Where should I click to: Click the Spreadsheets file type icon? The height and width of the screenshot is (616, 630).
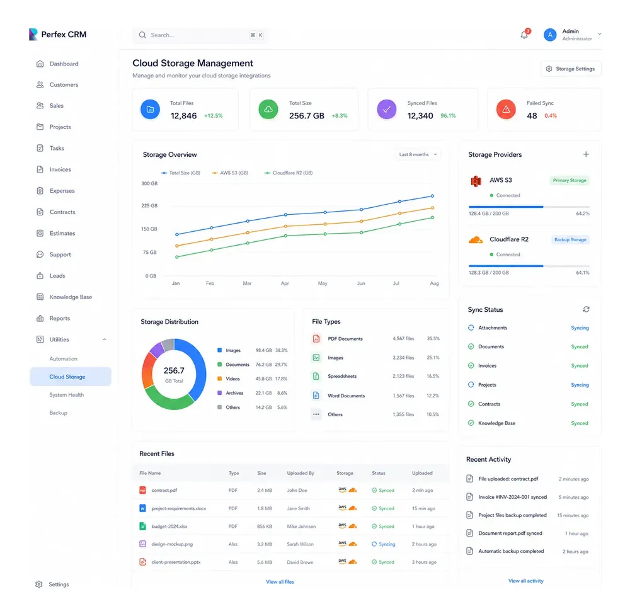[x=316, y=376]
